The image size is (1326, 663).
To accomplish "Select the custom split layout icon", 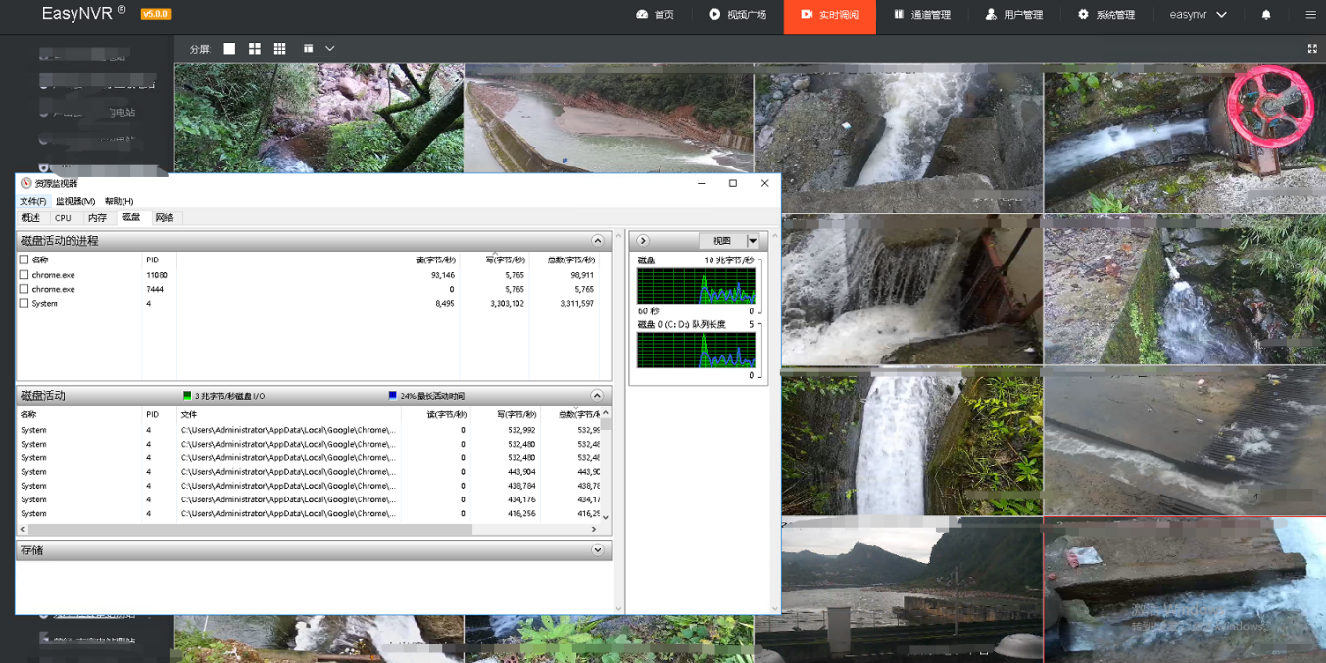I will [x=308, y=49].
